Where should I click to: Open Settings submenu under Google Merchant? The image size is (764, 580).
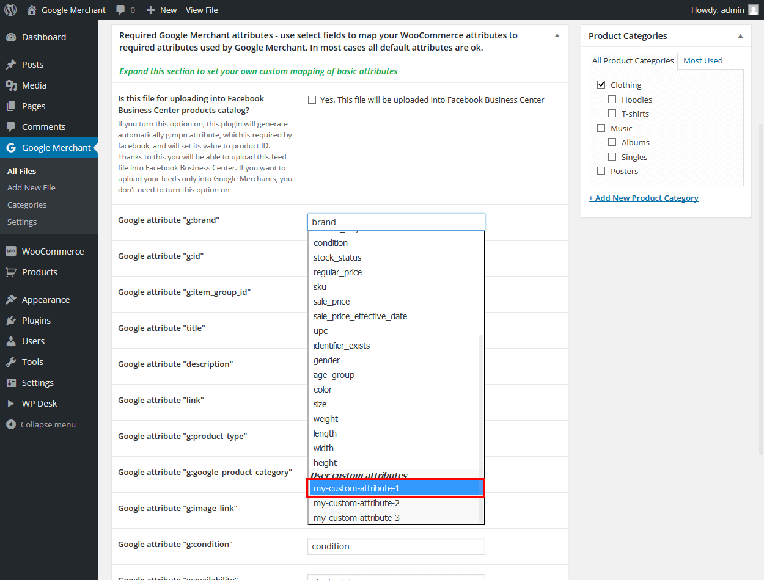click(22, 222)
